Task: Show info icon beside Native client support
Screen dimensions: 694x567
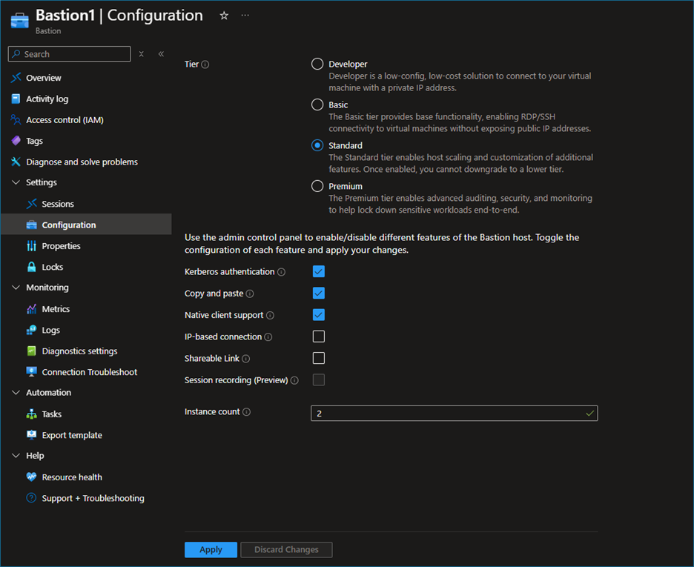Action: tap(271, 315)
